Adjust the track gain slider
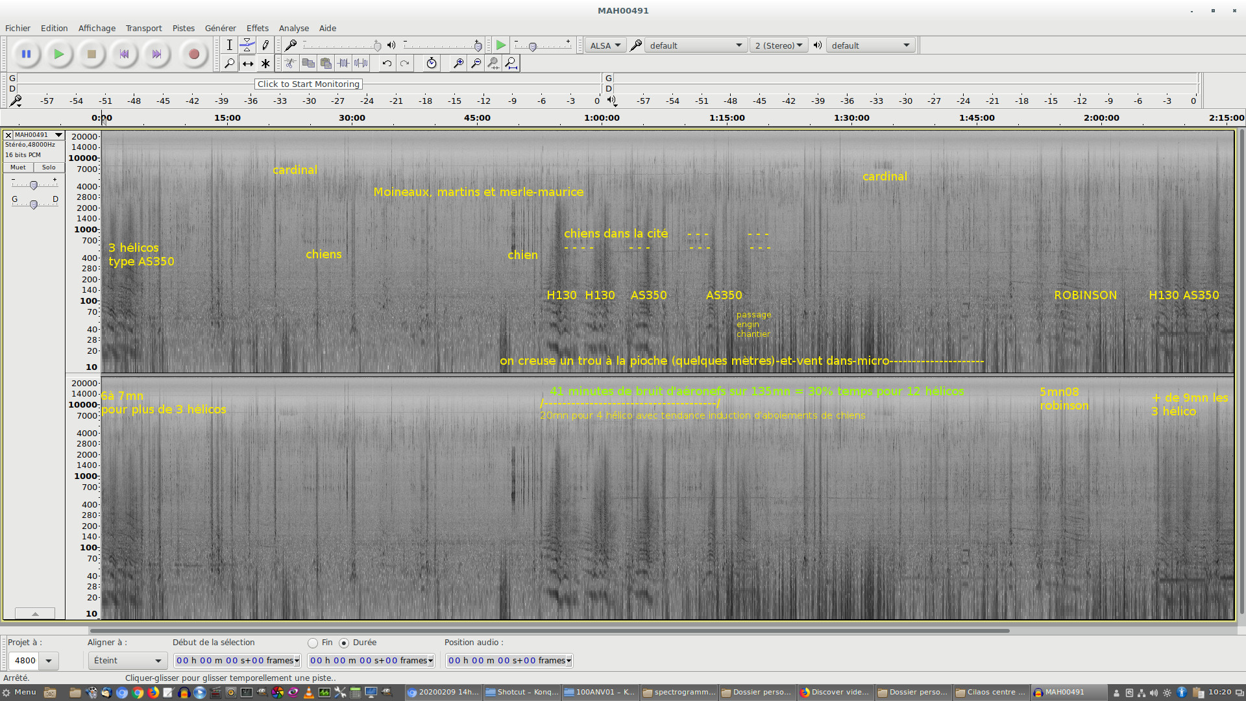1246x701 pixels. (x=34, y=185)
